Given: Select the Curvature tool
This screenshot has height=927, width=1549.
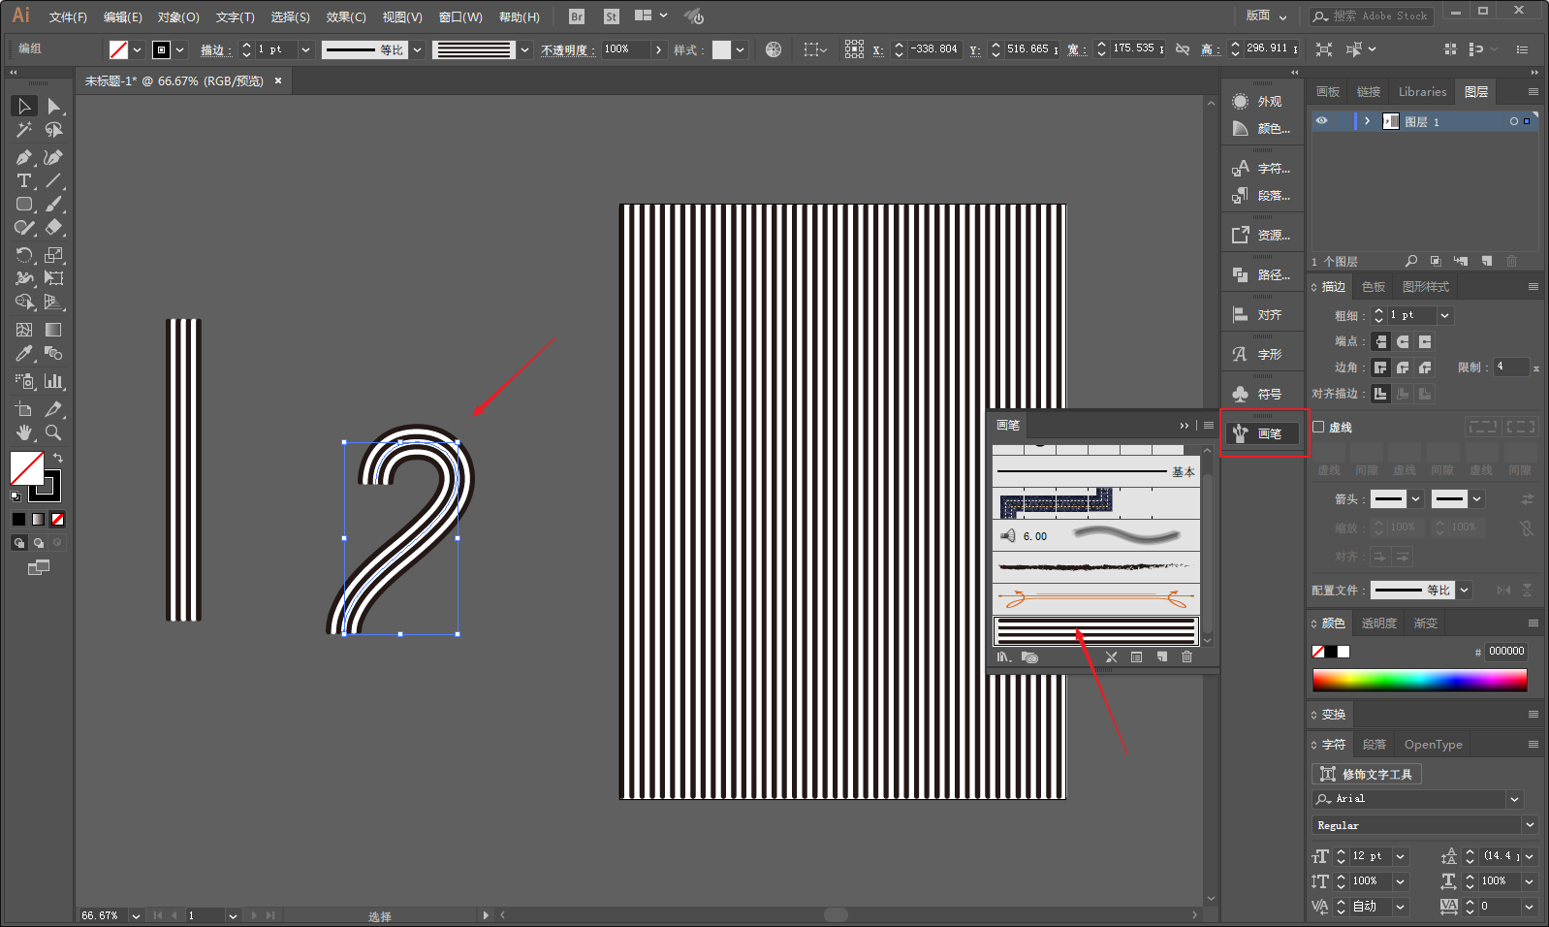Looking at the screenshot, I should click(x=54, y=157).
